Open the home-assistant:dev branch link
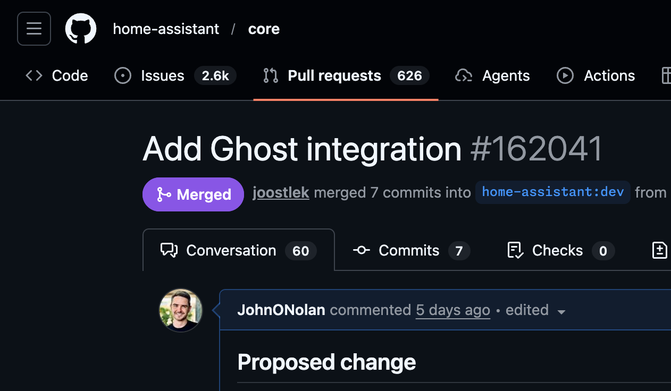This screenshot has height=391, width=671. 553,192
